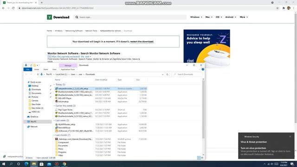The height and width of the screenshot is (167, 297).
Task: Open Google Chrome from the taskbar
Action: click(x=64, y=164)
